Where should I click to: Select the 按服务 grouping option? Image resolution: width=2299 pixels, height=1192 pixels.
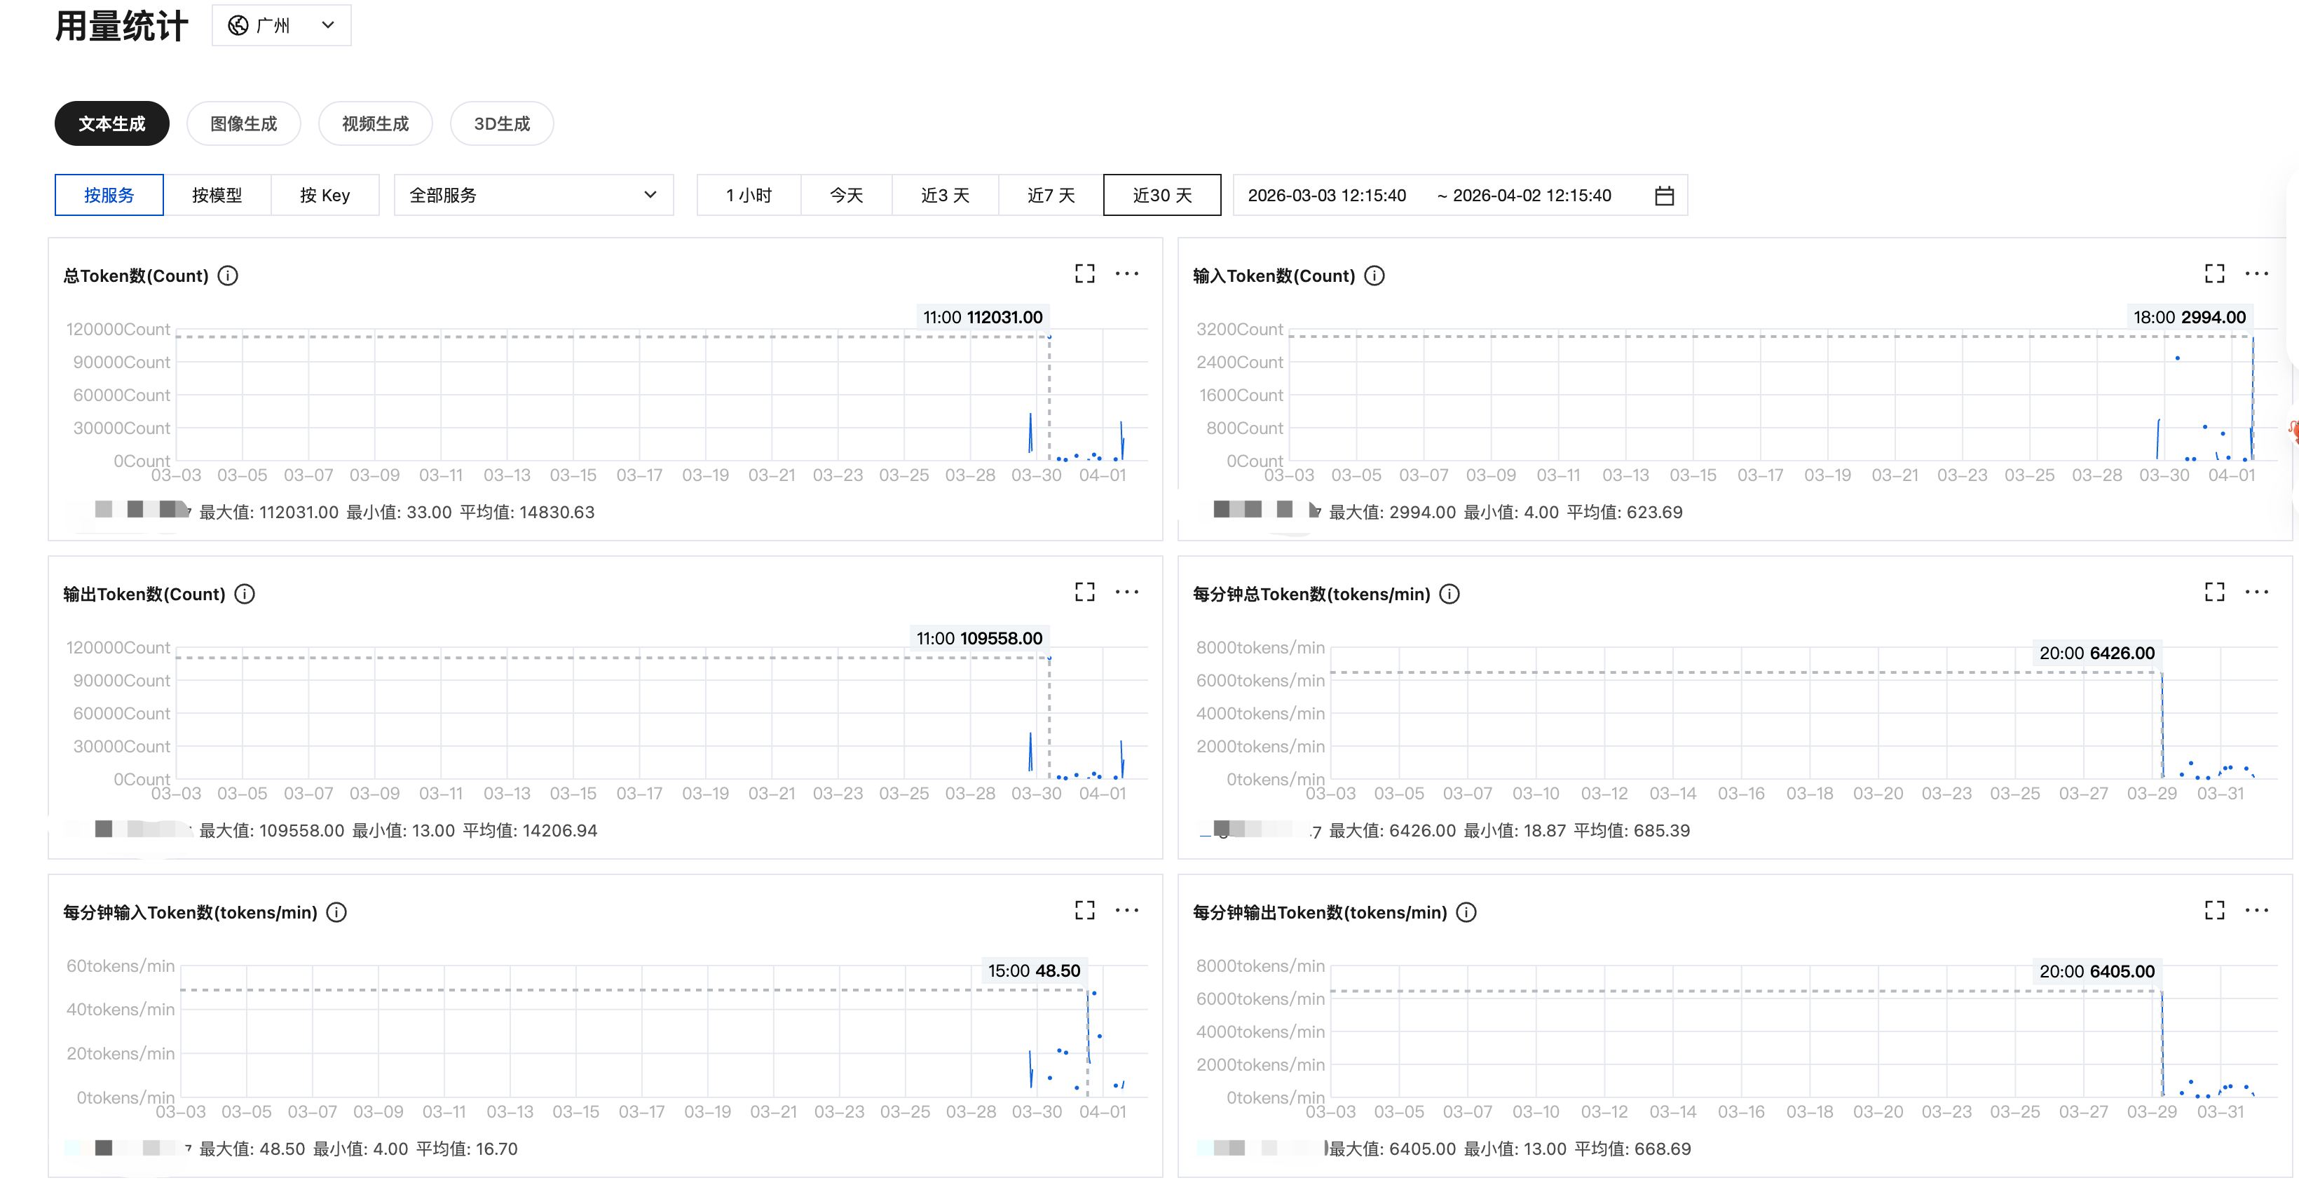pos(109,196)
